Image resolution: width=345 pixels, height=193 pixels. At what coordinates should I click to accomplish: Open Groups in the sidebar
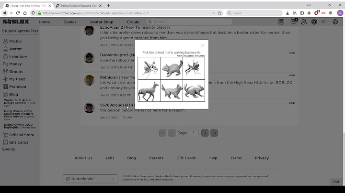click(x=13, y=72)
